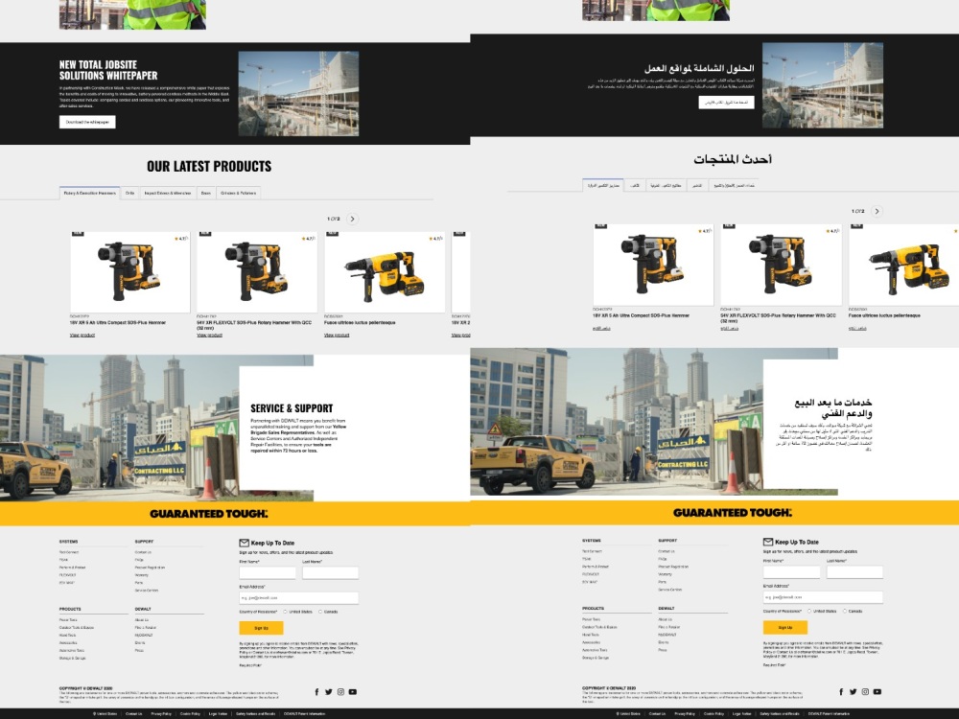The image size is (959, 719).
Task: Click Email Address field, English page
Action: coord(298,598)
